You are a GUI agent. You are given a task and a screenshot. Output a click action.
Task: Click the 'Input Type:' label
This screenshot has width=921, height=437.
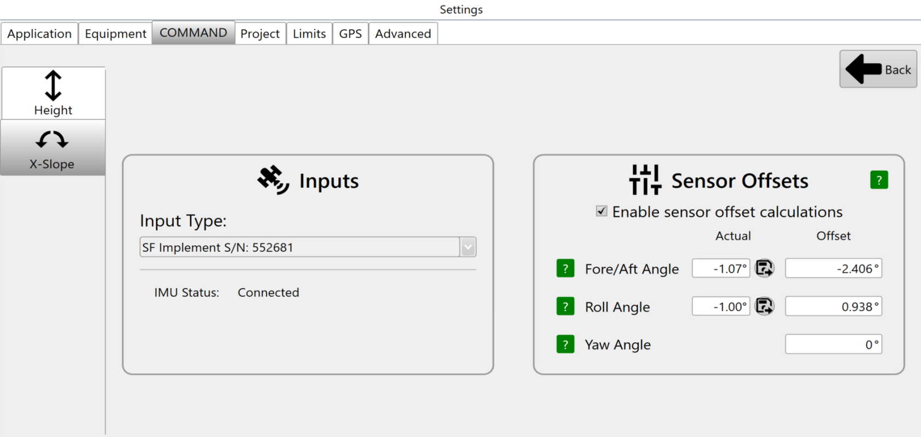tap(183, 221)
